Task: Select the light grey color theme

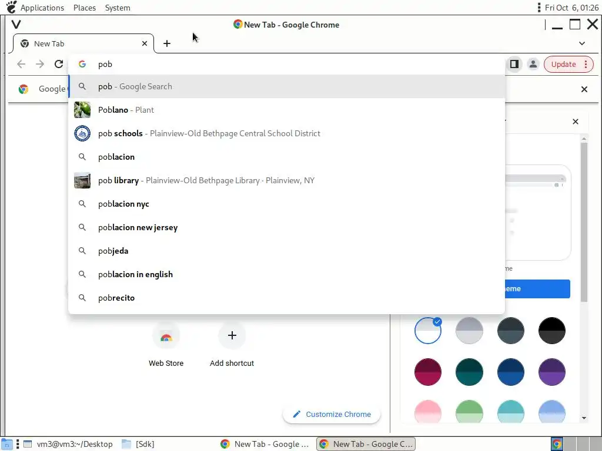Action: pyautogui.click(x=469, y=330)
